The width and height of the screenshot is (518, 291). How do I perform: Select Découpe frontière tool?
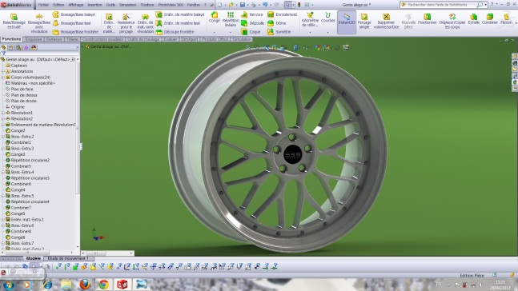[175, 32]
